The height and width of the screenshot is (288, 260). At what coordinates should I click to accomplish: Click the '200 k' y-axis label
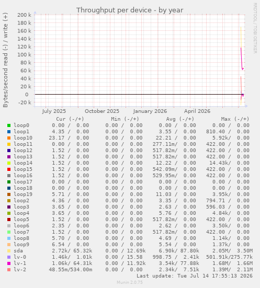tap(24, 15)
